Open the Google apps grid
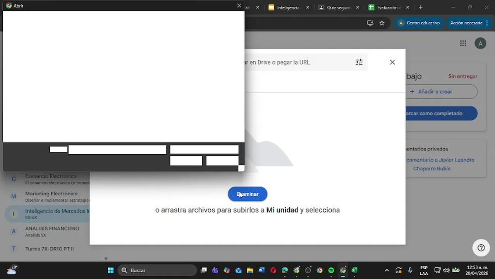This screenshot has height=279, width=495. (x=463, y=43)
